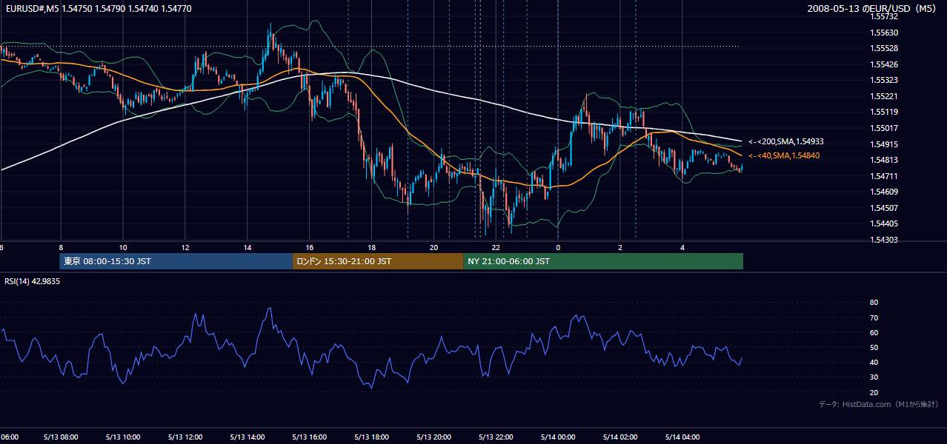Click the 5/13 22:00 bottom time label
The width and height of the screenshot is (947, 444).
coord(496,437)
